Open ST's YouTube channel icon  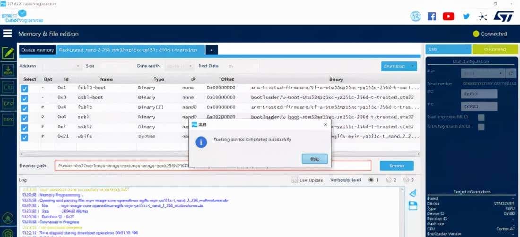click(x=448, y=16)
